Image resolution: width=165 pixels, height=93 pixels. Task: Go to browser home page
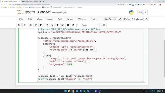(10, 5)
